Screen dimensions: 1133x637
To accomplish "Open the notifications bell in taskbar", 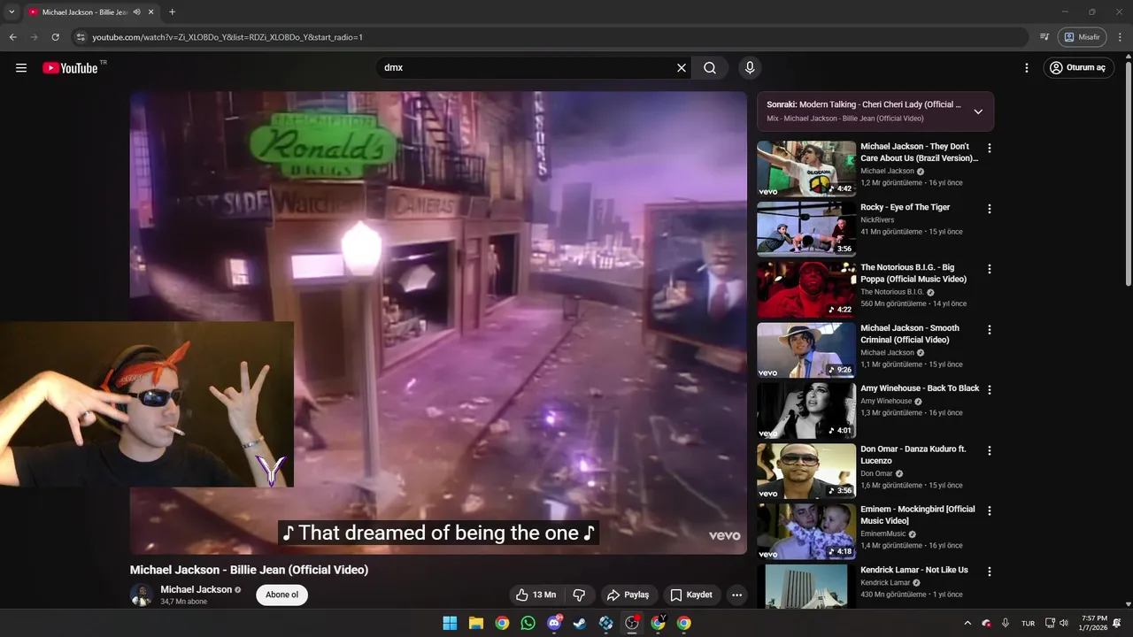I will click(x=1117, y=623).
